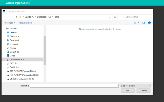Open recent locations dropdown arrow
Screen dimensions: 164x102
click(13, 17)
